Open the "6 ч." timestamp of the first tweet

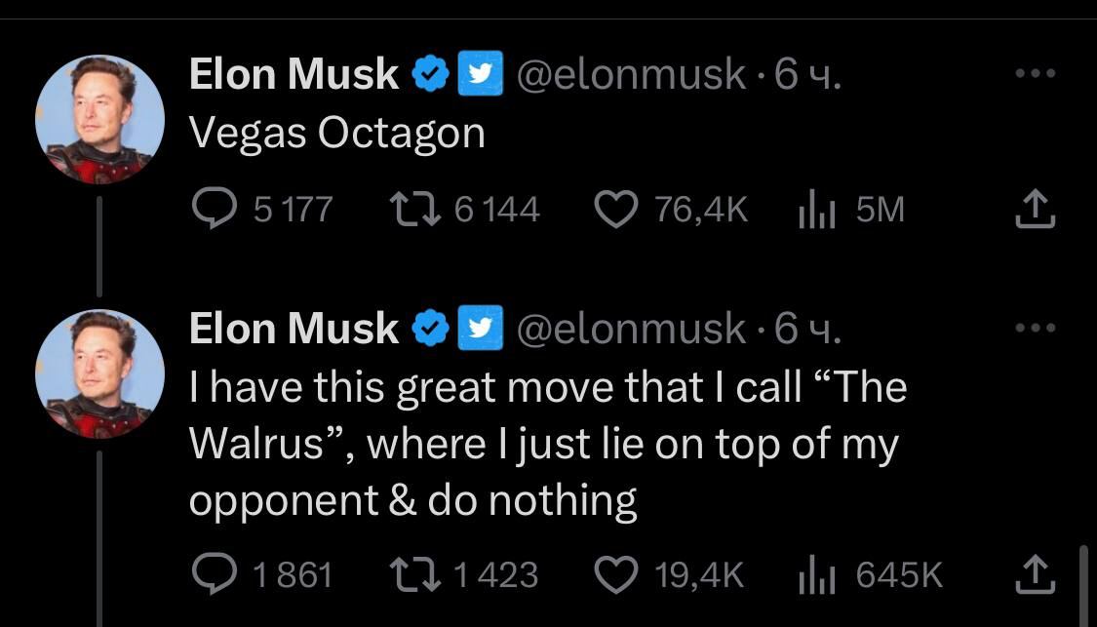[x=807, y=74]
